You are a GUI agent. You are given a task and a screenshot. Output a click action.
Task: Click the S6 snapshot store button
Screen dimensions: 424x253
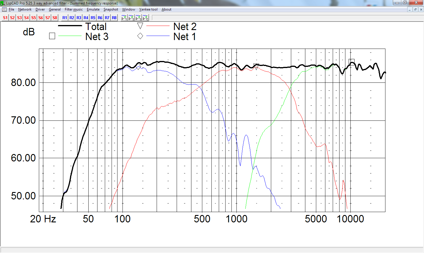tap(41, 18)
